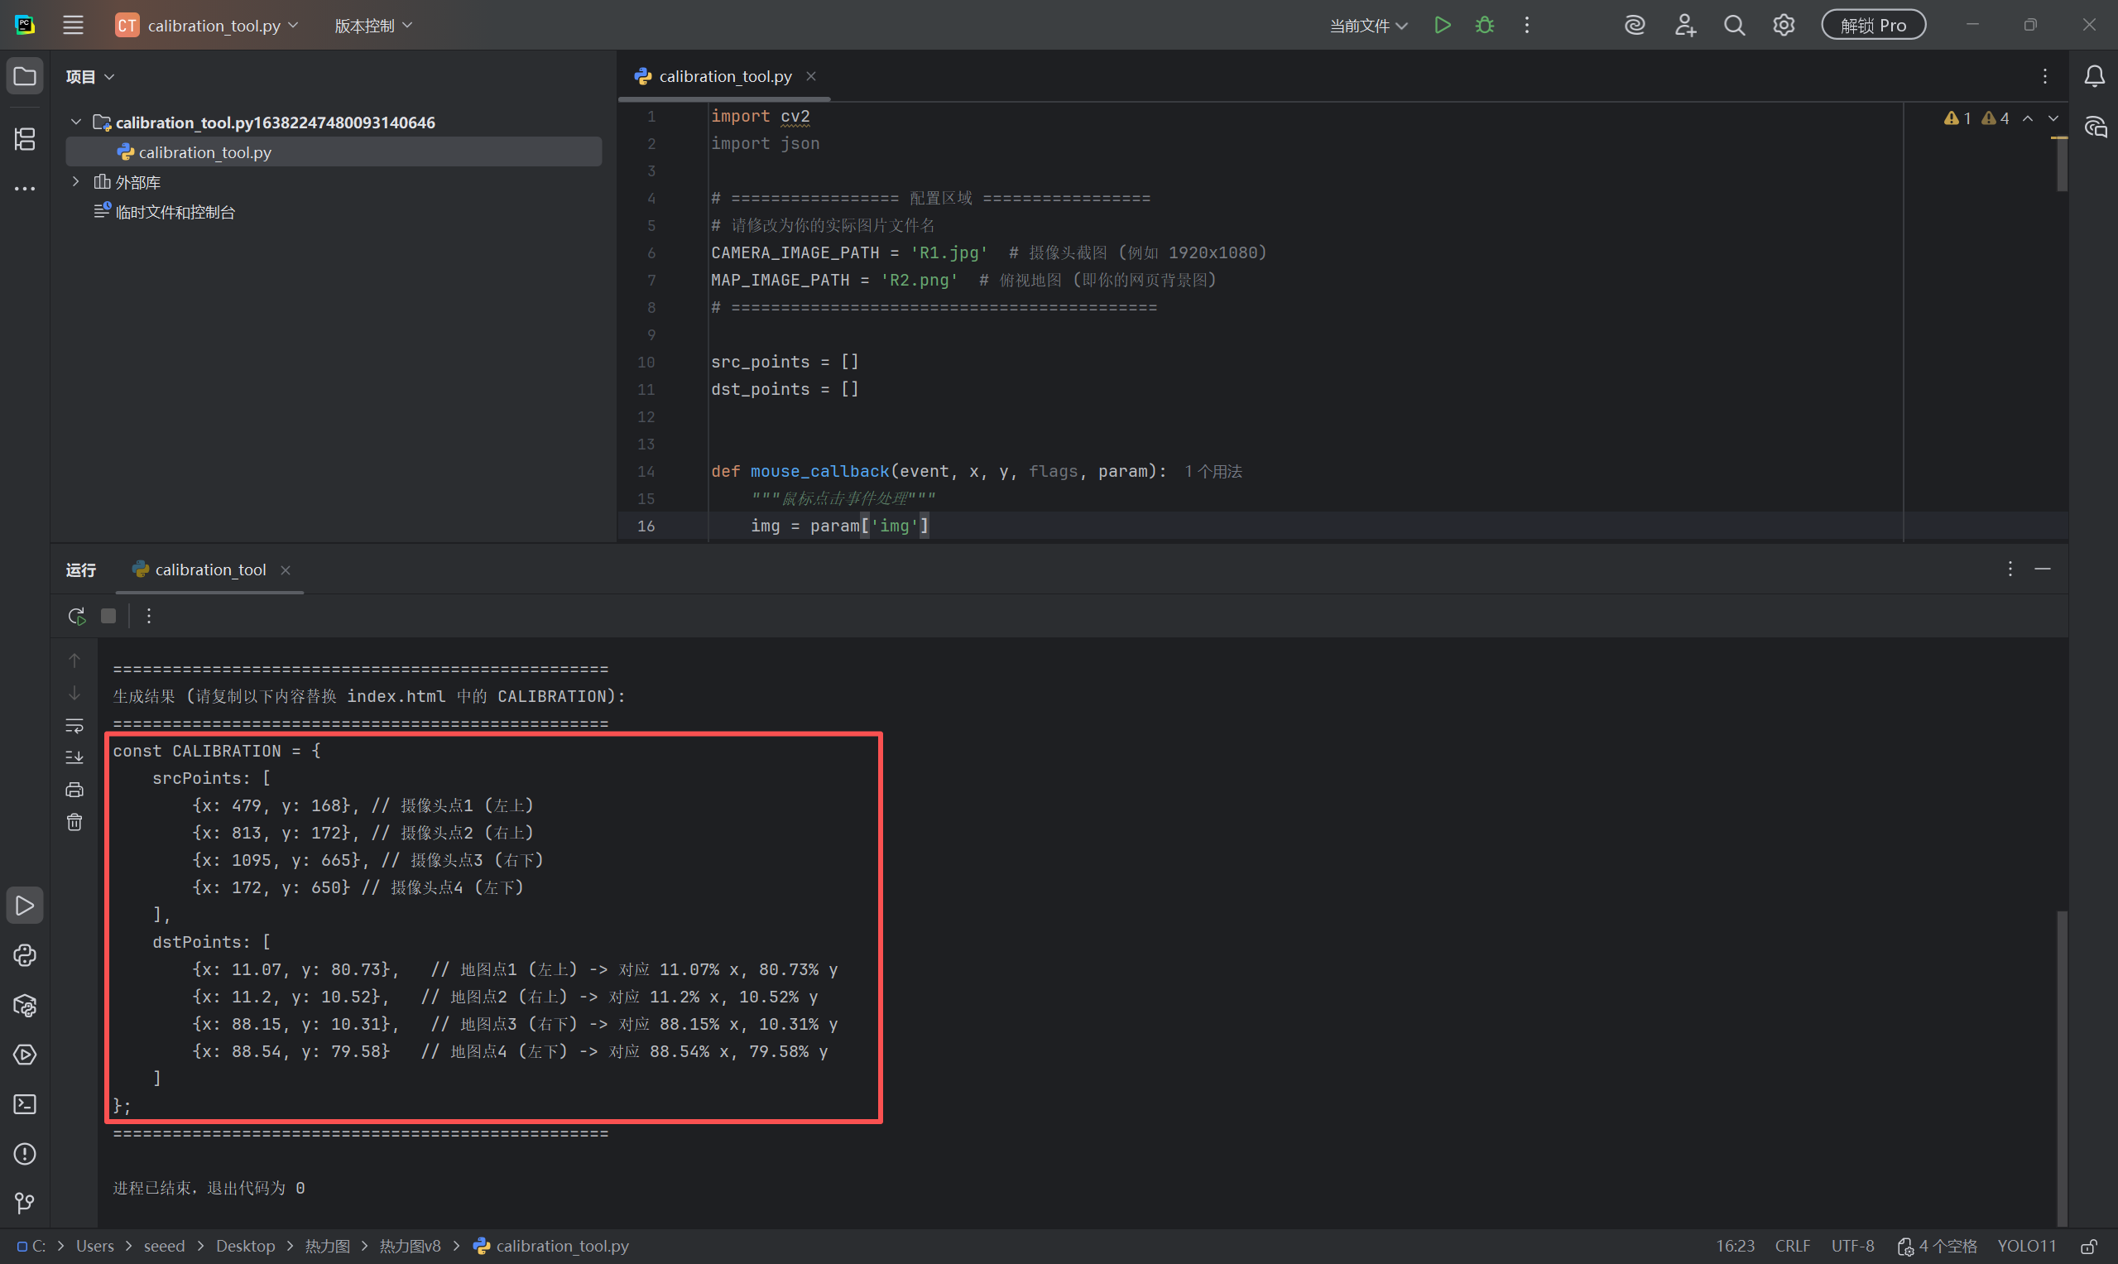Click the 热力图v8 breadcrumb in the status bar

point(410,1246)
